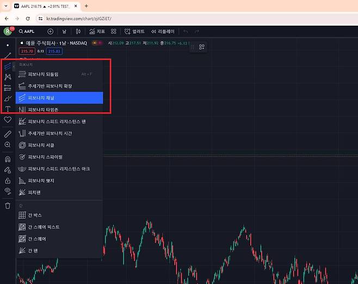The image size is (358, 284).
Task: Open the heart favorites icon
Action: [x=8, y=120]
